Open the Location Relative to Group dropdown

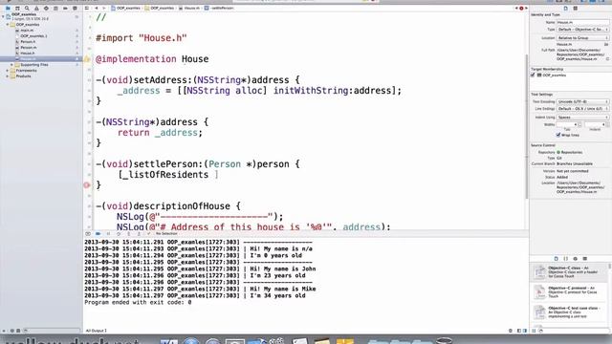(x=582, y=38)
